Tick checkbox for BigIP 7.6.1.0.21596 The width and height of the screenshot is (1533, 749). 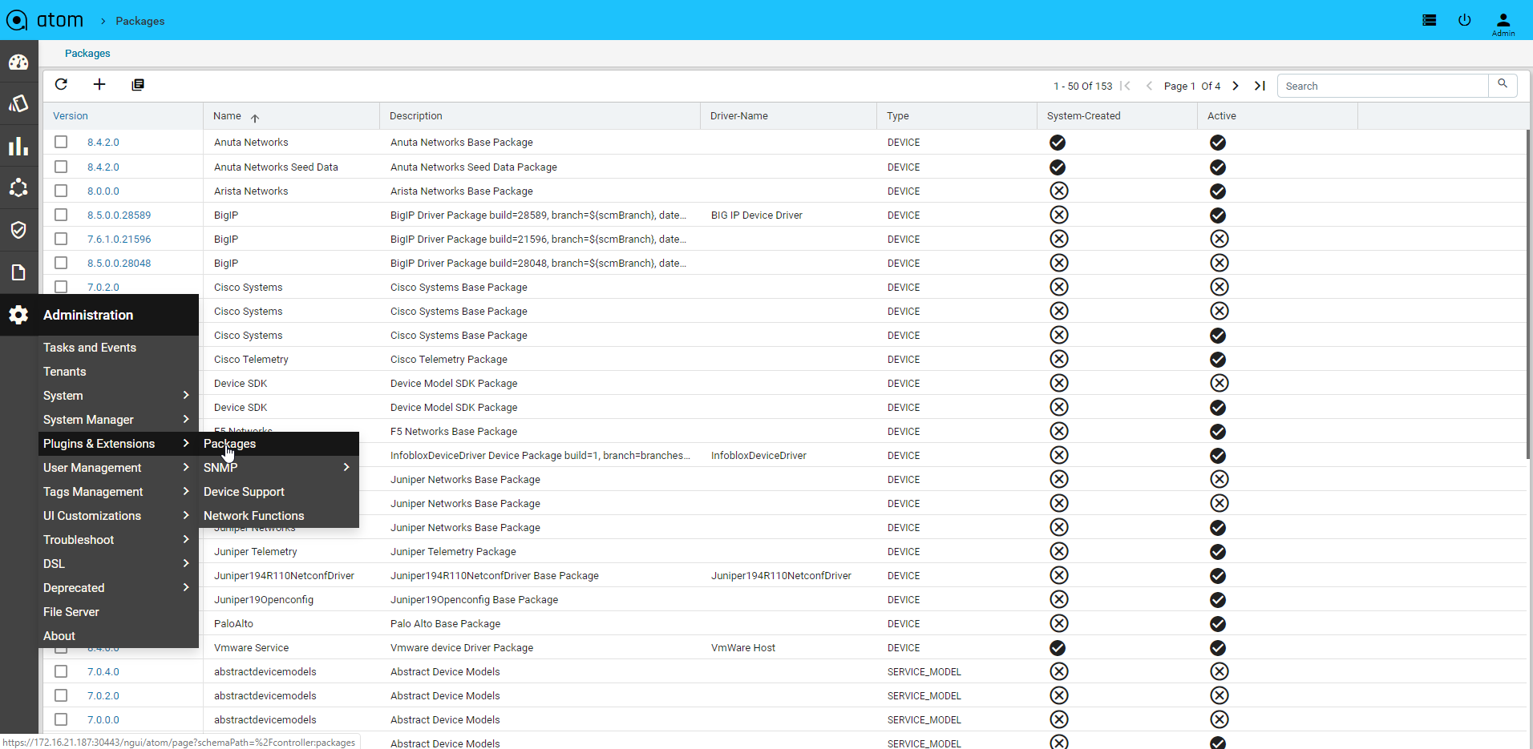pyautogui.click(x=61, y=239)
